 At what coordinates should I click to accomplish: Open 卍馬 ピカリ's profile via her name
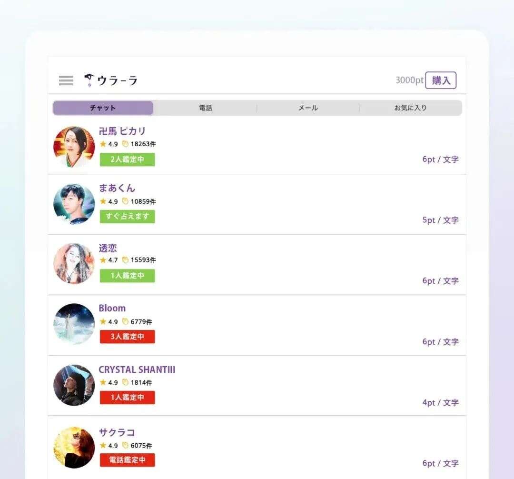coord(123,131)
